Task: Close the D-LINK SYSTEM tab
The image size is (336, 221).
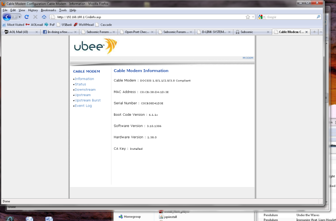Action: tap(229, 32)
